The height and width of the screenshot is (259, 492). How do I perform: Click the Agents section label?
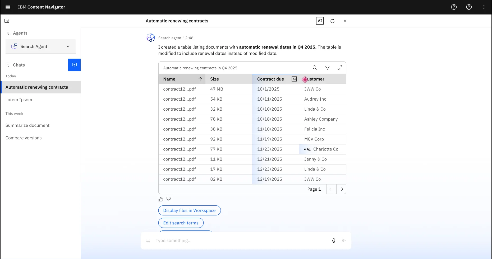tap(20, 33)
